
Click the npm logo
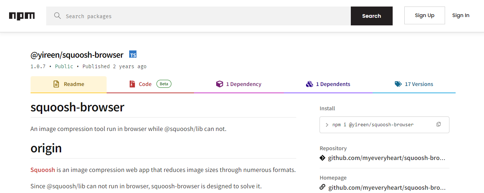(22, 16)
